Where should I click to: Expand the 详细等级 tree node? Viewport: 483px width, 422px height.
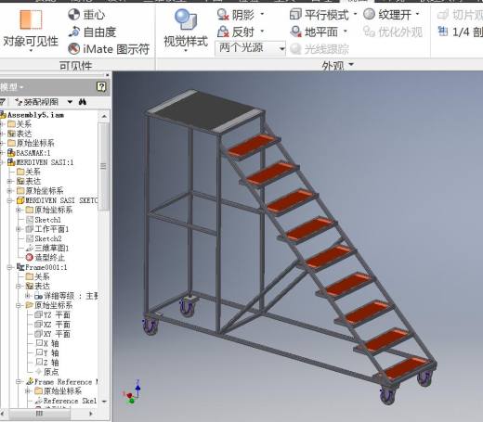tap(28, 296)
